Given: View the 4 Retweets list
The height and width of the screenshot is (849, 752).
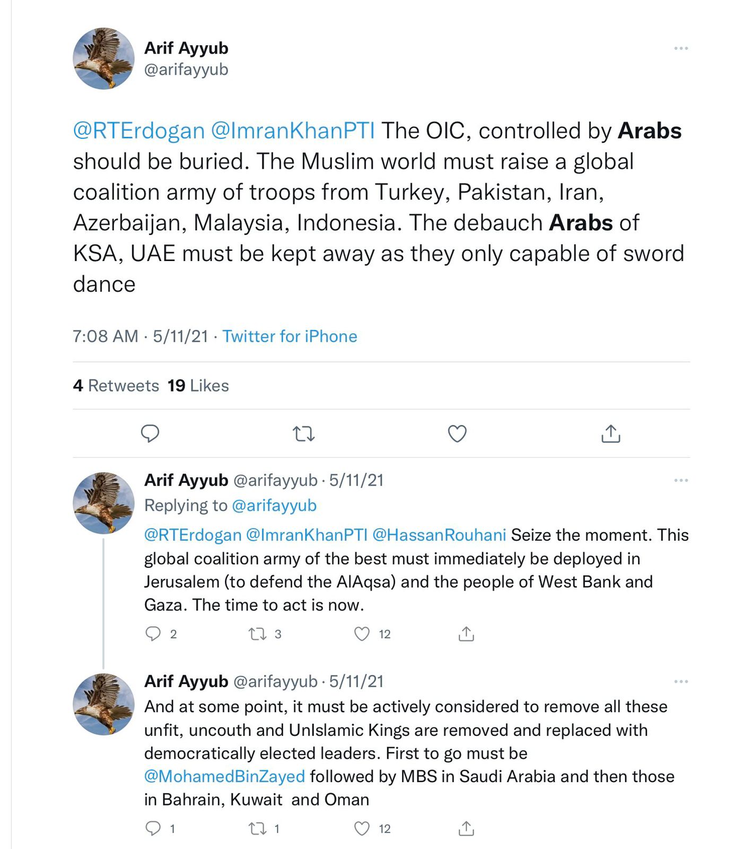Looking at the screenshot, I should coord(116,386).
